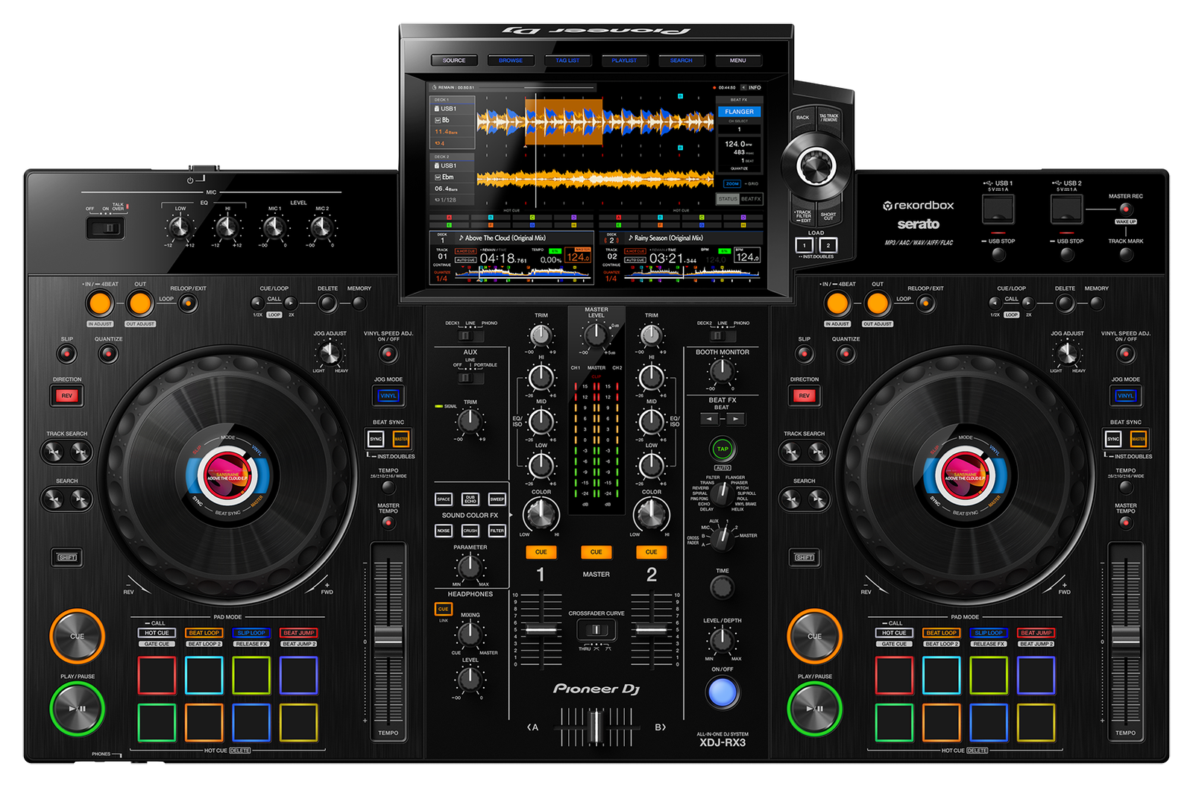Select right deck BEAT JUMP pad mode

1036,633
